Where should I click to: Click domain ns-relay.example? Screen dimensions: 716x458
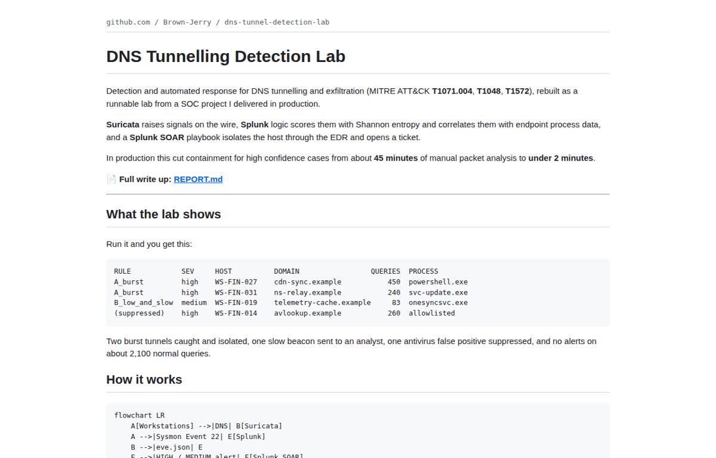click(308, 293)
